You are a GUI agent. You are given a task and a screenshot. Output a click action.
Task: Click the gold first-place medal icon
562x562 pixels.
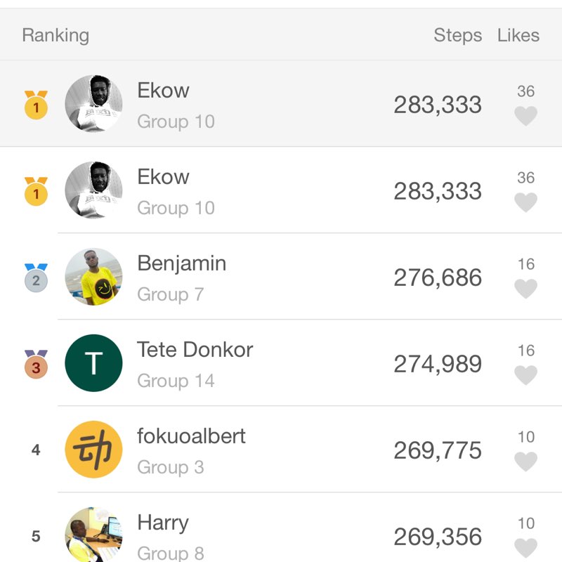pyautogui.click(x=36, y=105)
